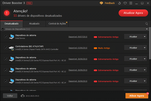Uncheck the Root Port #1 - 8C10 checkbox
This screenshot has height=101, width=151.
[6, 59]
